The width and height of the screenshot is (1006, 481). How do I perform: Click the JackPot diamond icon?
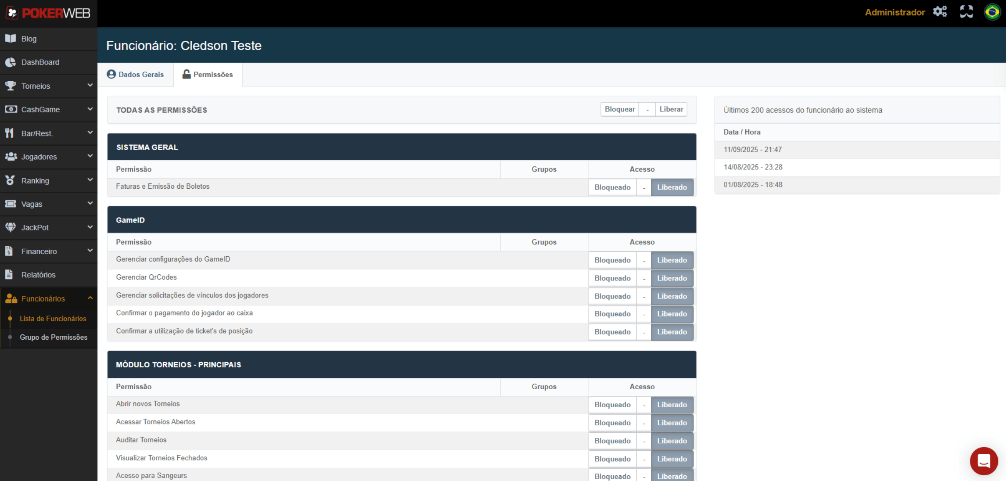coord(11,227)
